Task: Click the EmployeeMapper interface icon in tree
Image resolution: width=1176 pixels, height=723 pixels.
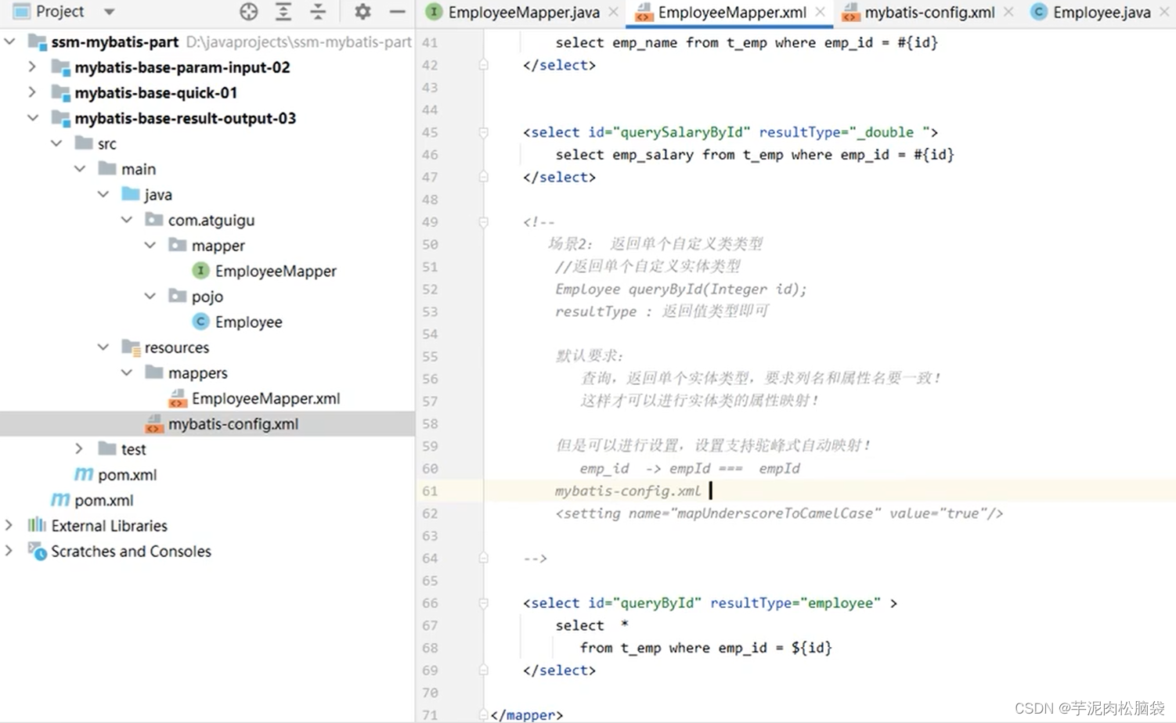Action: tap(201, 271)
